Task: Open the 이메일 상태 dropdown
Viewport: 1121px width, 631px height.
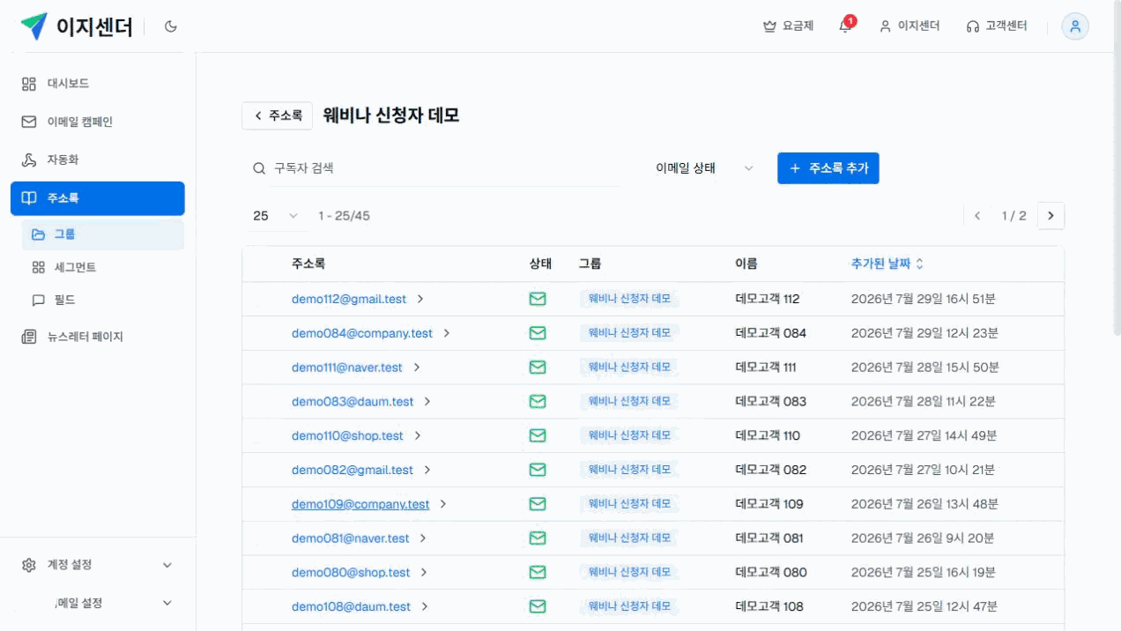Action: pyautogui.click(x=705, y=168)
